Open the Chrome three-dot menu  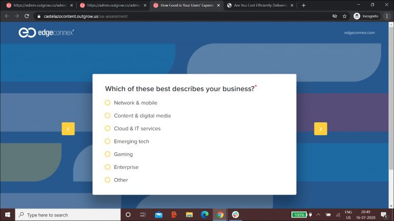pyautogui.click(x=387, y=16)
